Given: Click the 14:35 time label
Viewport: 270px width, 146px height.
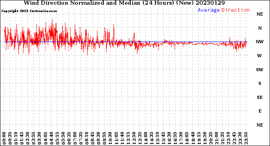Looking at the screenshot, I should tap(151, 138).
